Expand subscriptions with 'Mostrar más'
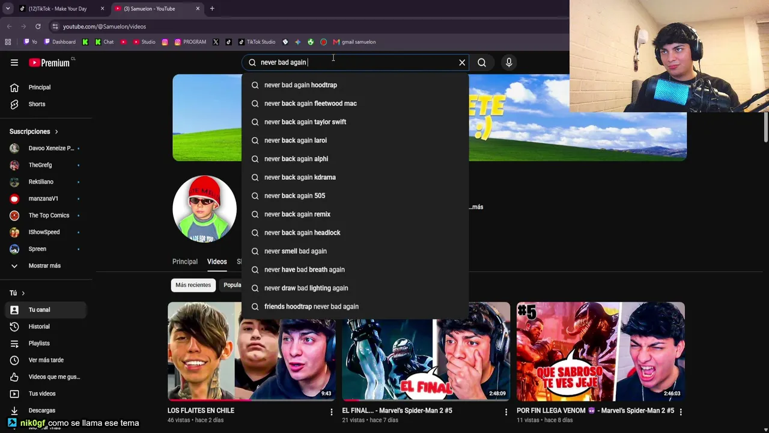The height and width of the screenshot is (433, 769). (x=46, y=266)
